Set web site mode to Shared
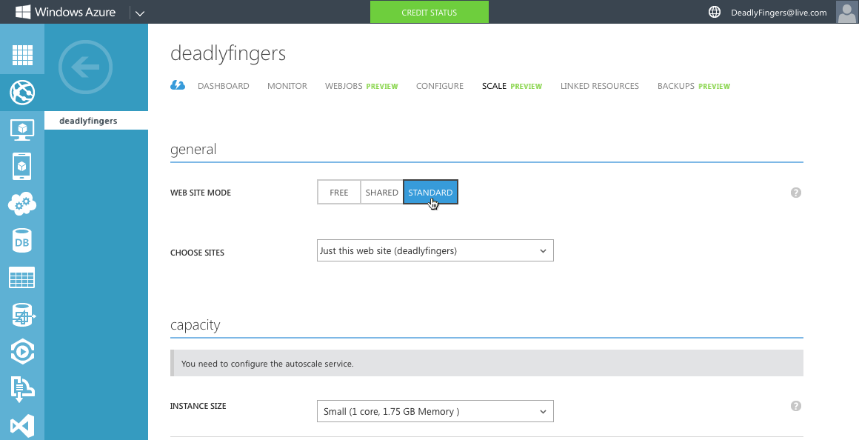This screenshot has height=440, width=859. pyautogui.click(x=382, y=193)
